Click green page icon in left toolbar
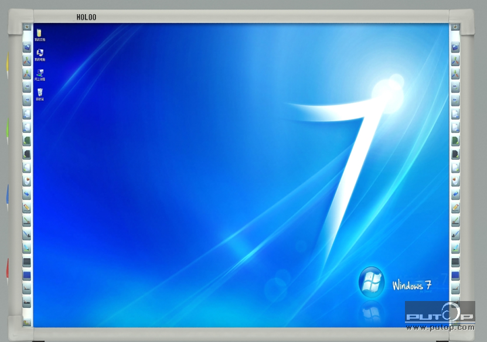487x342 pixels. 27,141
